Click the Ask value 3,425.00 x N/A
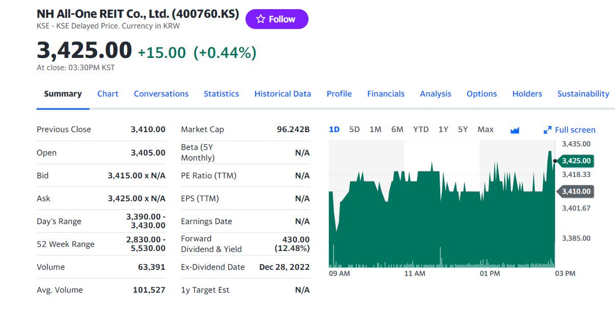Image resolution: width=615 pixels, height=314 pixels. 136,198
